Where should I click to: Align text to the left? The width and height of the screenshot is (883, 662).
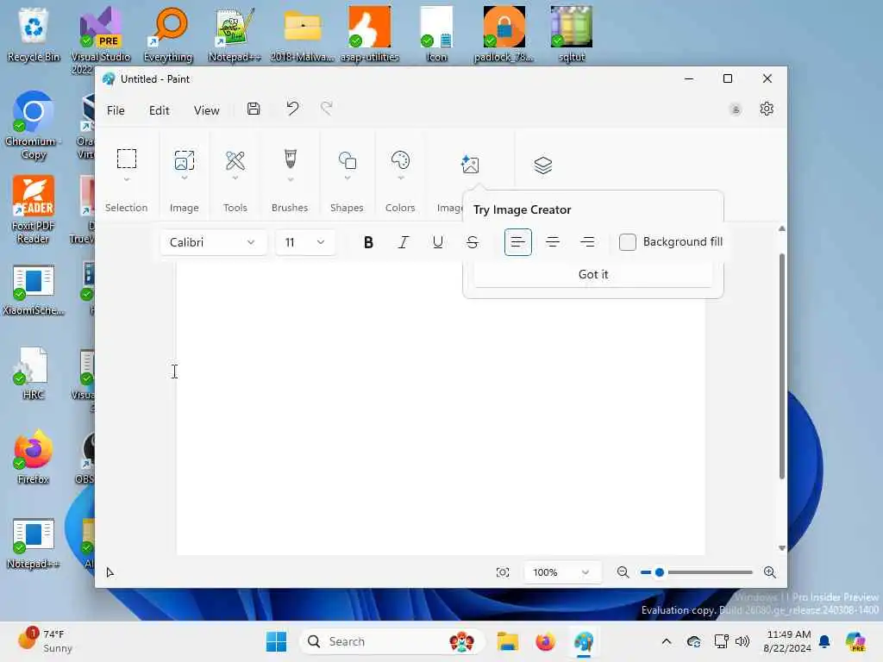pyautogui.click(x=518, y=242)
